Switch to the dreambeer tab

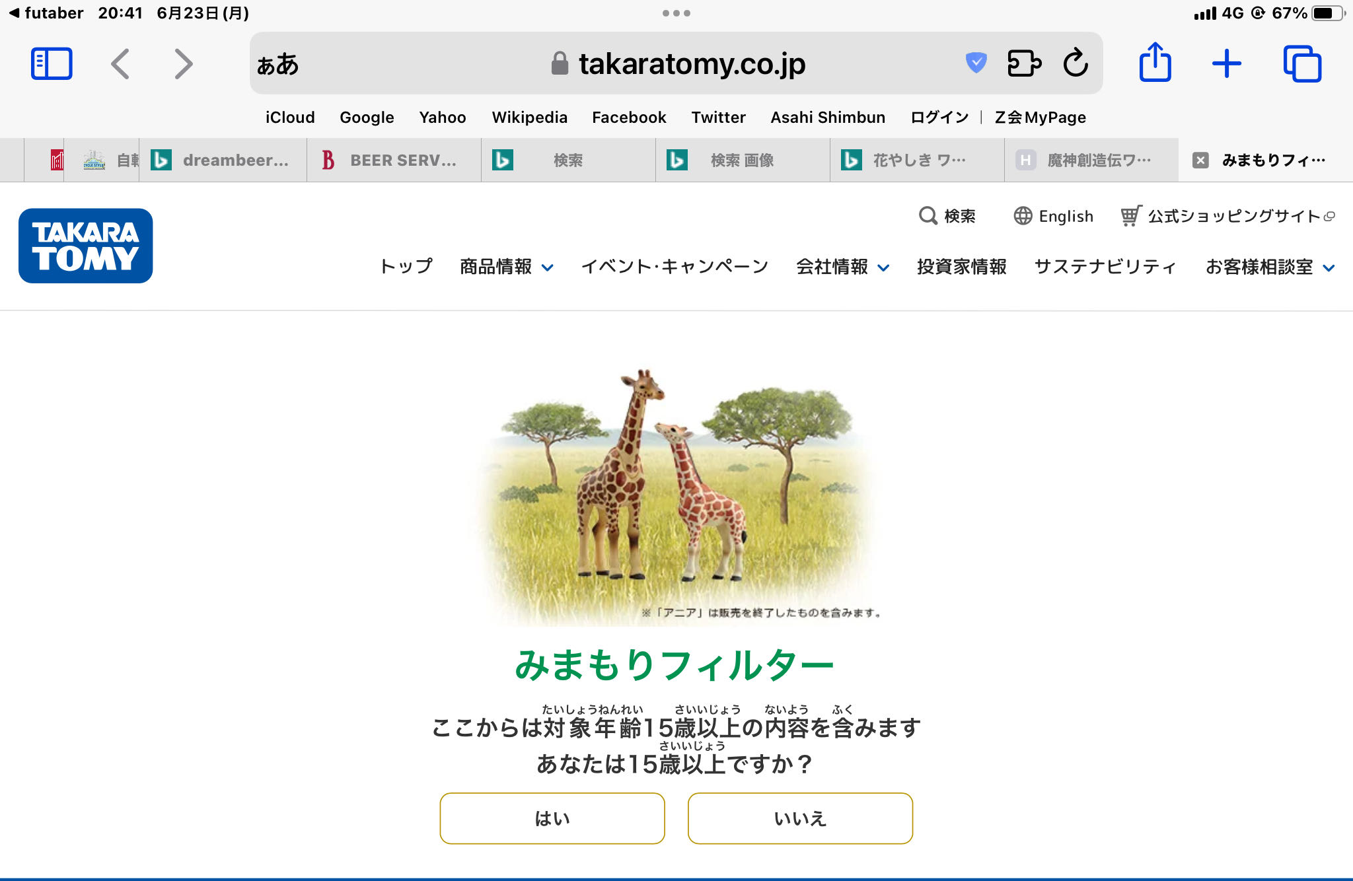pyautogui.click(x=223, y=160)
